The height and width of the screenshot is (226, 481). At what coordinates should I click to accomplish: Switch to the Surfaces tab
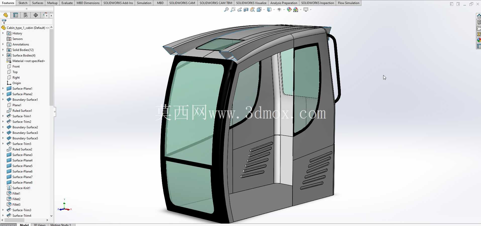pos(38,3)
